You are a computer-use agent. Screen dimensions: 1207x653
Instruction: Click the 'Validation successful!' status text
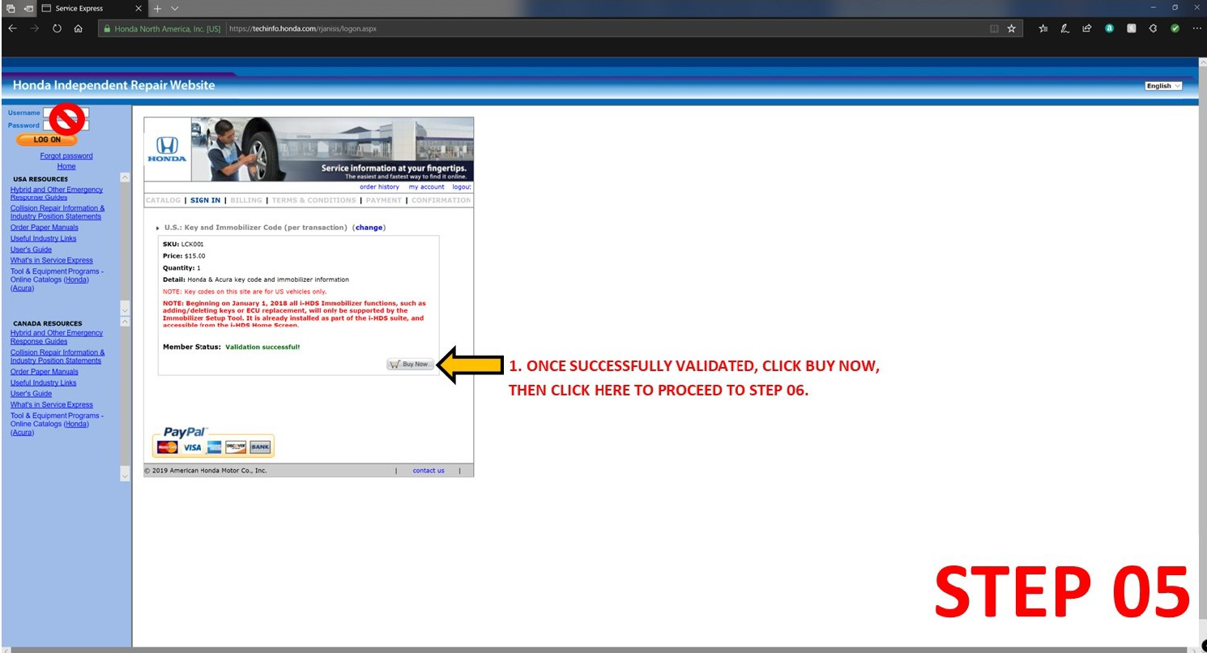[x=262, y=347]
